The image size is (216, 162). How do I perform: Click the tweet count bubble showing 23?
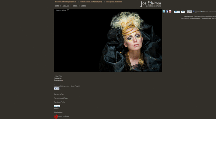(183, 12)
